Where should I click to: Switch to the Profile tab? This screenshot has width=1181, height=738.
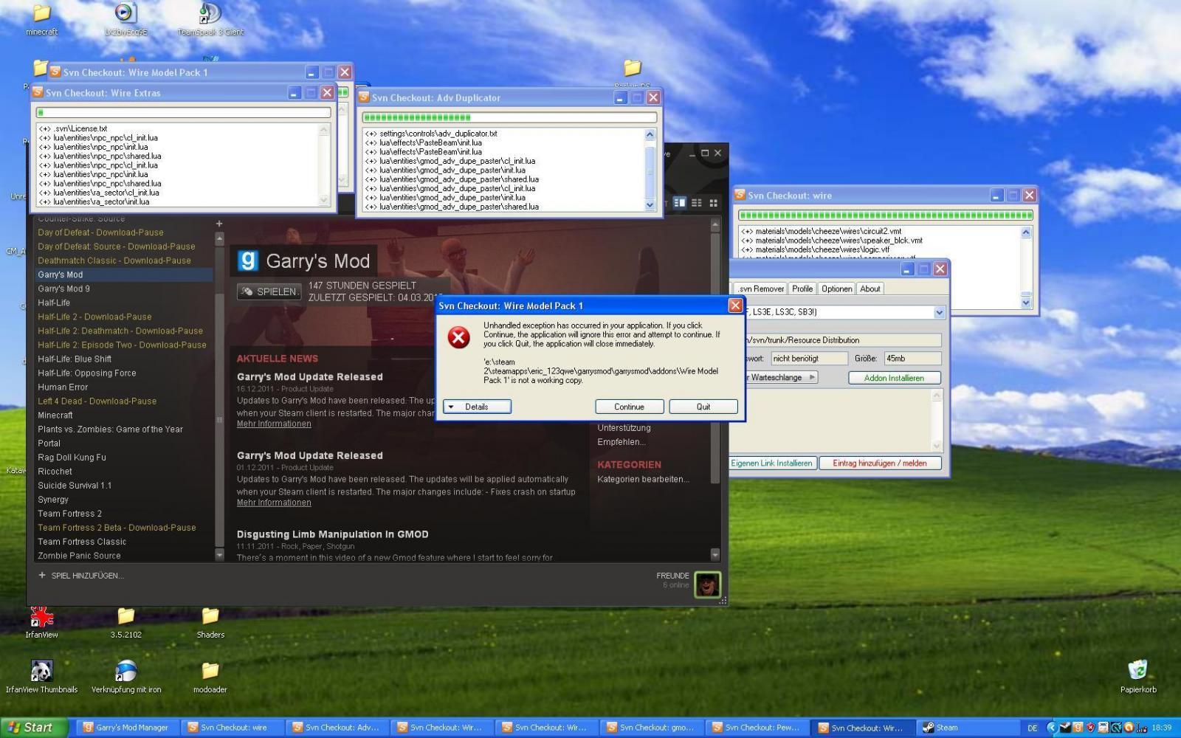[802, 289]
